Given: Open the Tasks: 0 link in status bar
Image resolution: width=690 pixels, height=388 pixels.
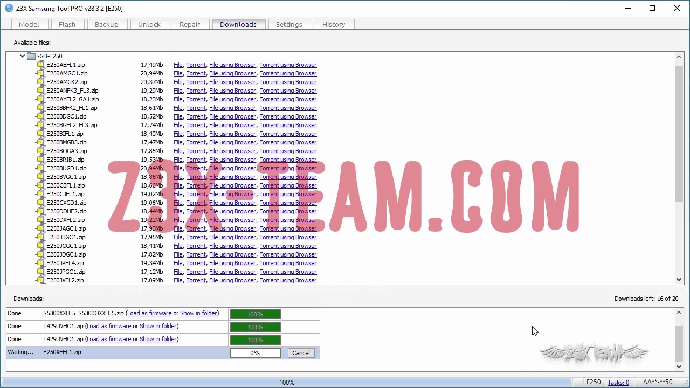Looking at the screenshot, I should click(618, 383).
